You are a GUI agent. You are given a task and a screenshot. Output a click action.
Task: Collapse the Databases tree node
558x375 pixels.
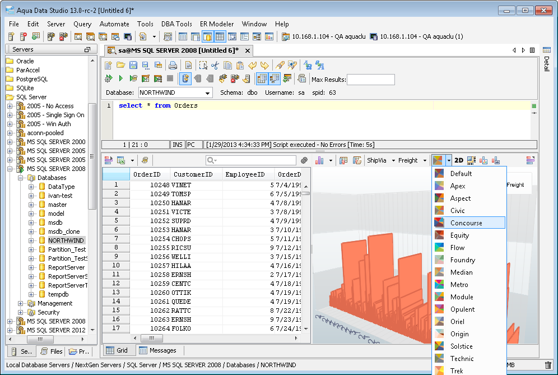20,178
